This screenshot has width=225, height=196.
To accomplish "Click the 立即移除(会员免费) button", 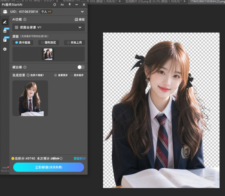I will [x=49, y=167].
